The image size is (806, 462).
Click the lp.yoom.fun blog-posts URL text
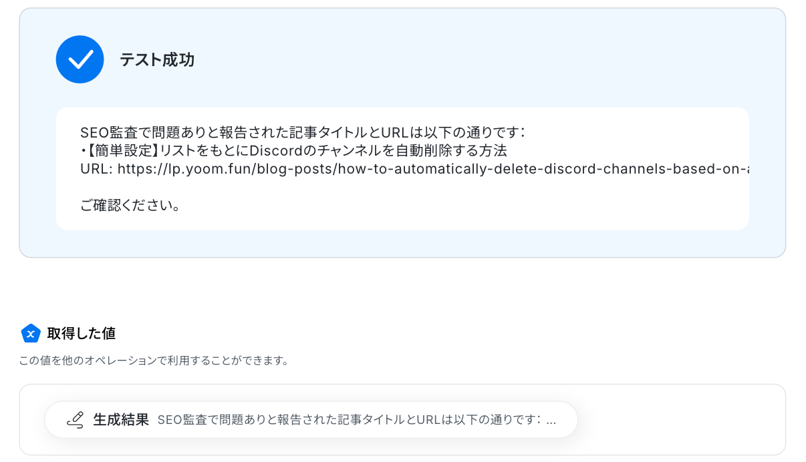[434, 169]
